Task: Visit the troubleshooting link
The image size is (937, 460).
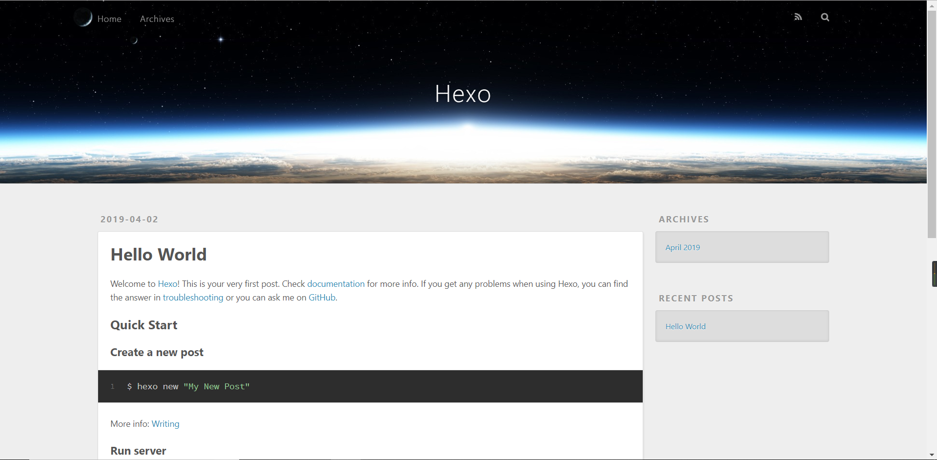Action: pyautogui.click(x=193, y=298)
